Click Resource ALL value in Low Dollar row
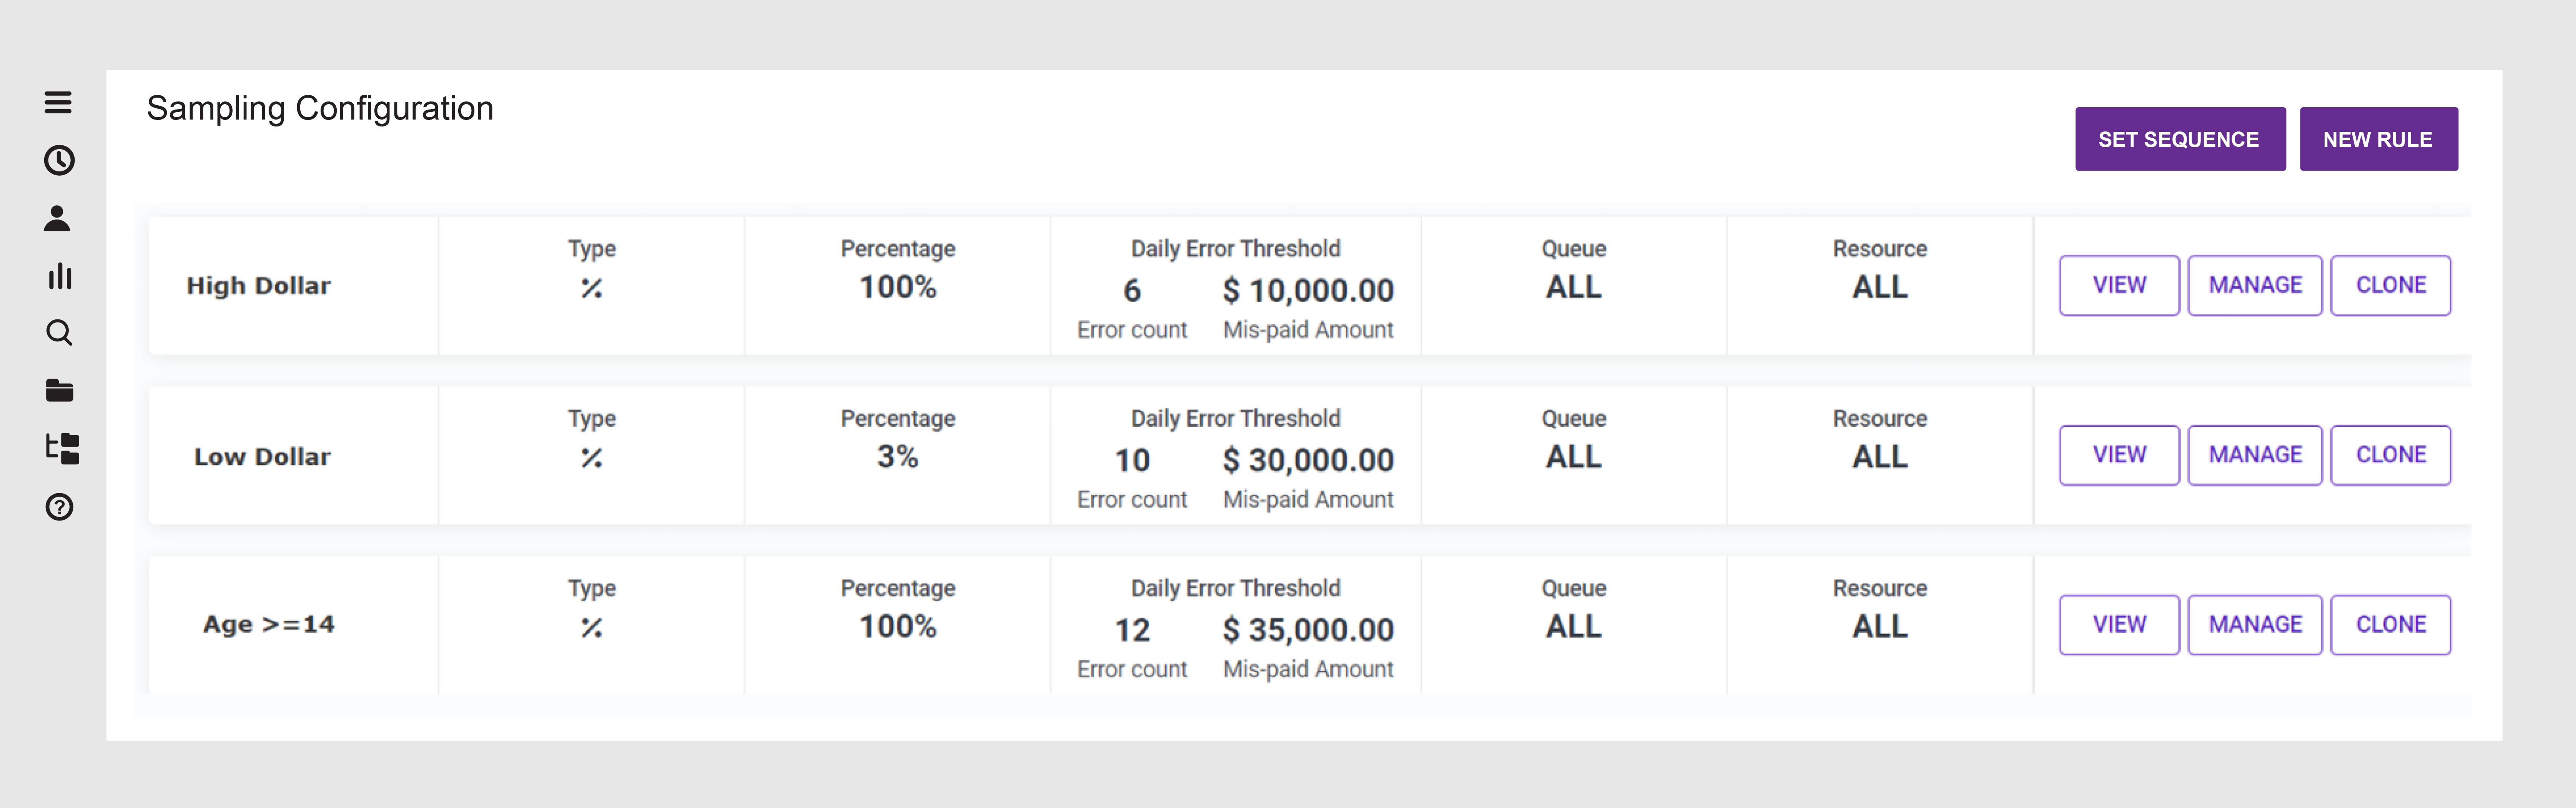Screen dimensions: 2576x808 point(1880,457)
